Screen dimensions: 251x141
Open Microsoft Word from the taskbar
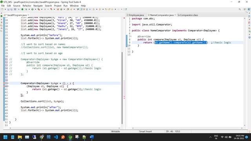click(92, 137)
